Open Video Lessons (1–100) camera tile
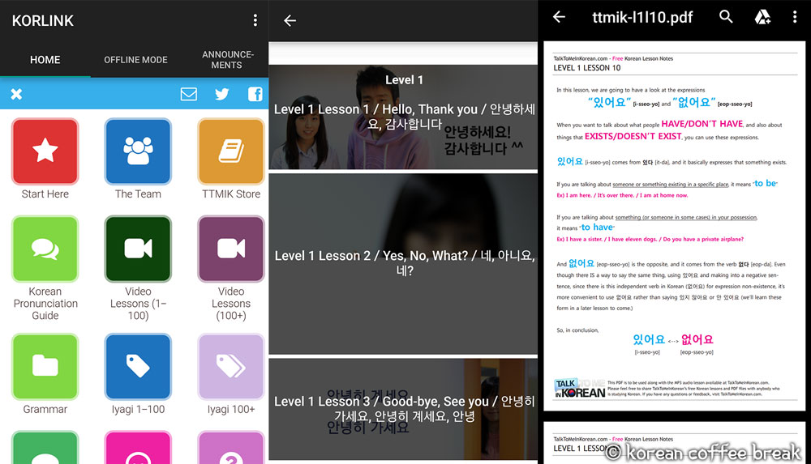This screenshot has height=464, width=811. [138, 249]
